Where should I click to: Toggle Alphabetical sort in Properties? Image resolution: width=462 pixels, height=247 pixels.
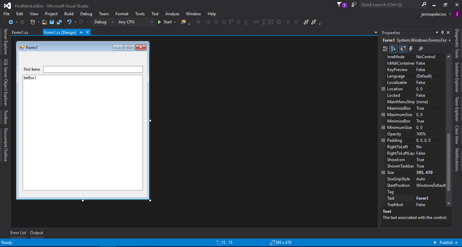pos(393,49)
